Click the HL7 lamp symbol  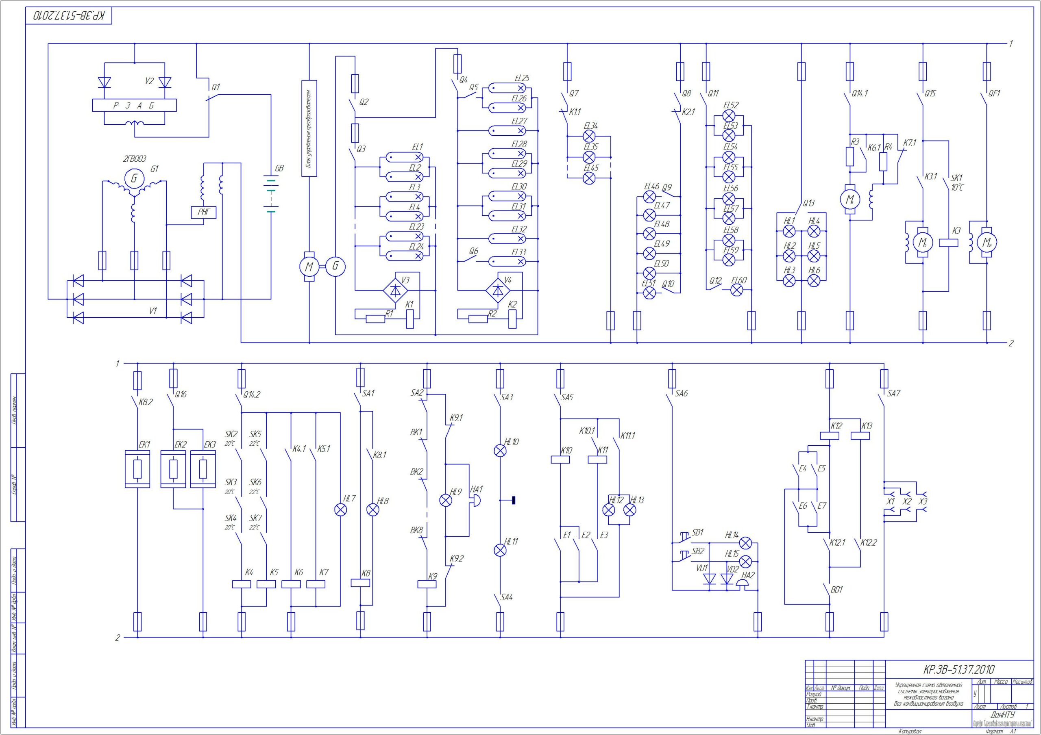[340, 510]
